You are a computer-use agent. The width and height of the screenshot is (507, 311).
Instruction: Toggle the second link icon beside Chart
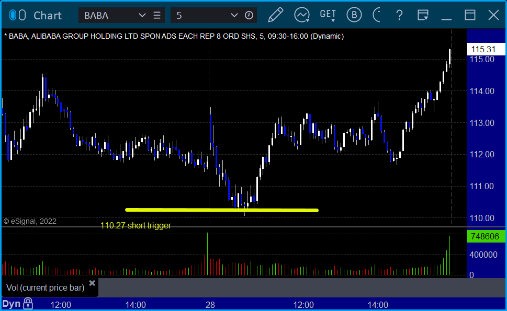click(22, 15)
